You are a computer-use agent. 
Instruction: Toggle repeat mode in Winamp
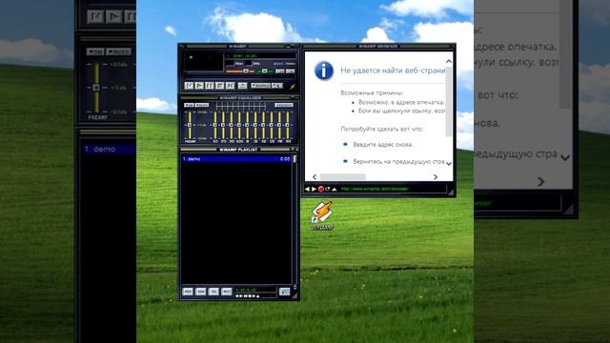(x=277, y=86)
